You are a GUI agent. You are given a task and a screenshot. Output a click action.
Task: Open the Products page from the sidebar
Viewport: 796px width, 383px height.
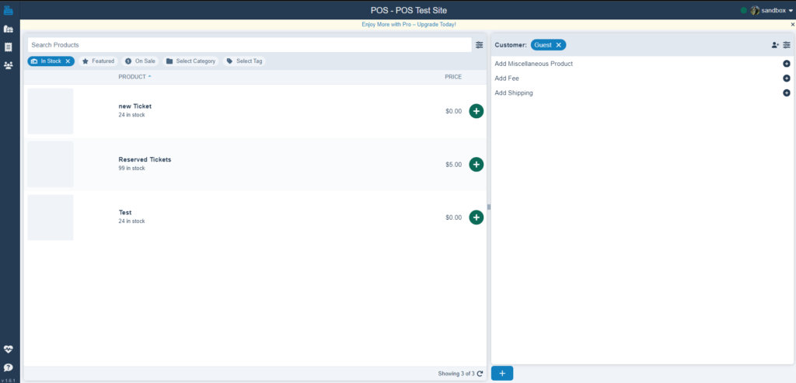(x=9, y=29)
